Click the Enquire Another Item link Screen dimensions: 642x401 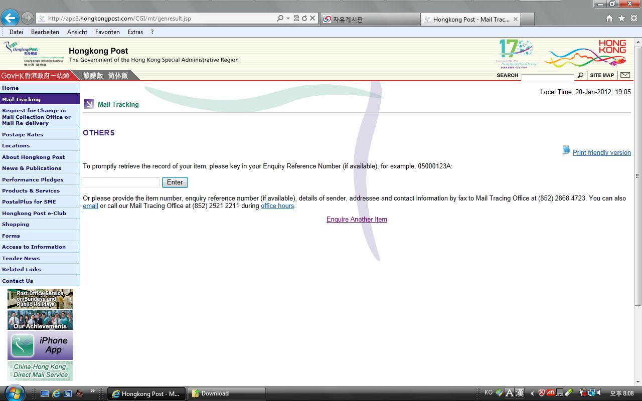point(357,219)
